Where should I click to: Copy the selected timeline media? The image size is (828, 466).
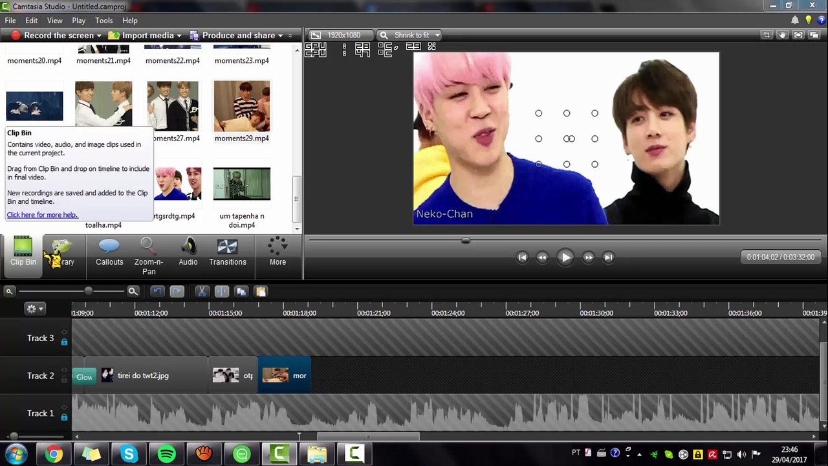click(x=241, y=291)
